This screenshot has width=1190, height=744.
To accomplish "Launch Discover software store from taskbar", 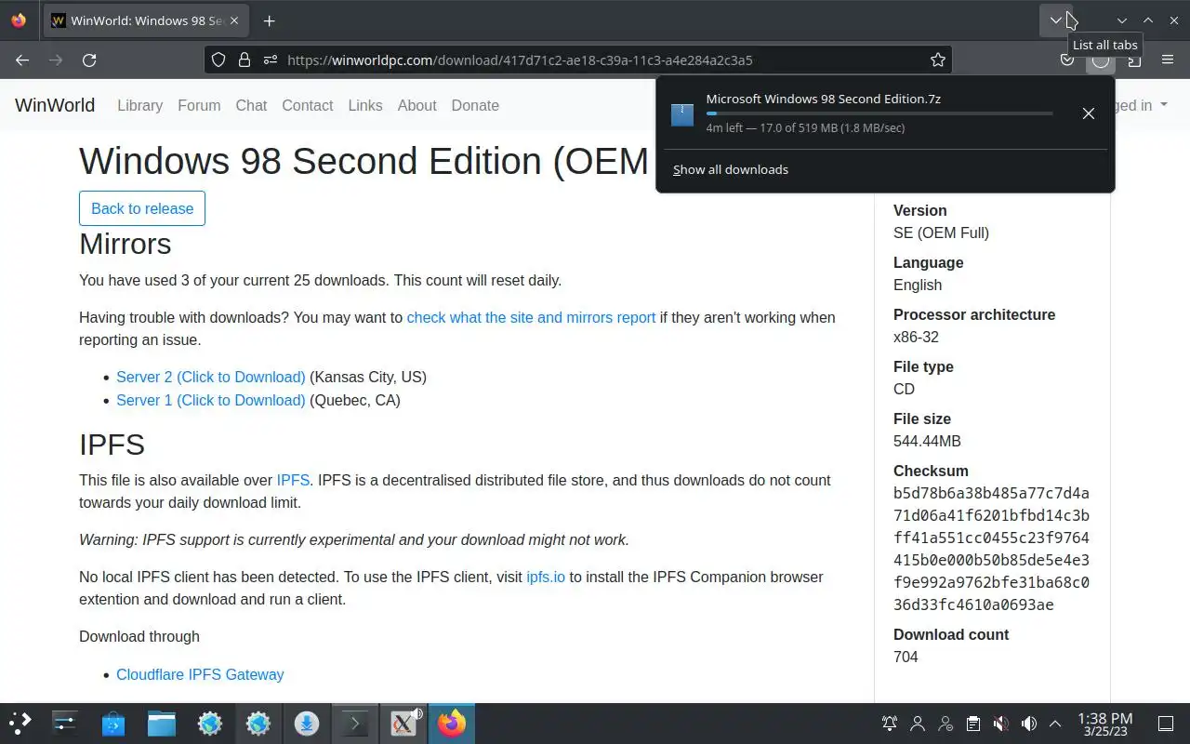I will point(113,723).
